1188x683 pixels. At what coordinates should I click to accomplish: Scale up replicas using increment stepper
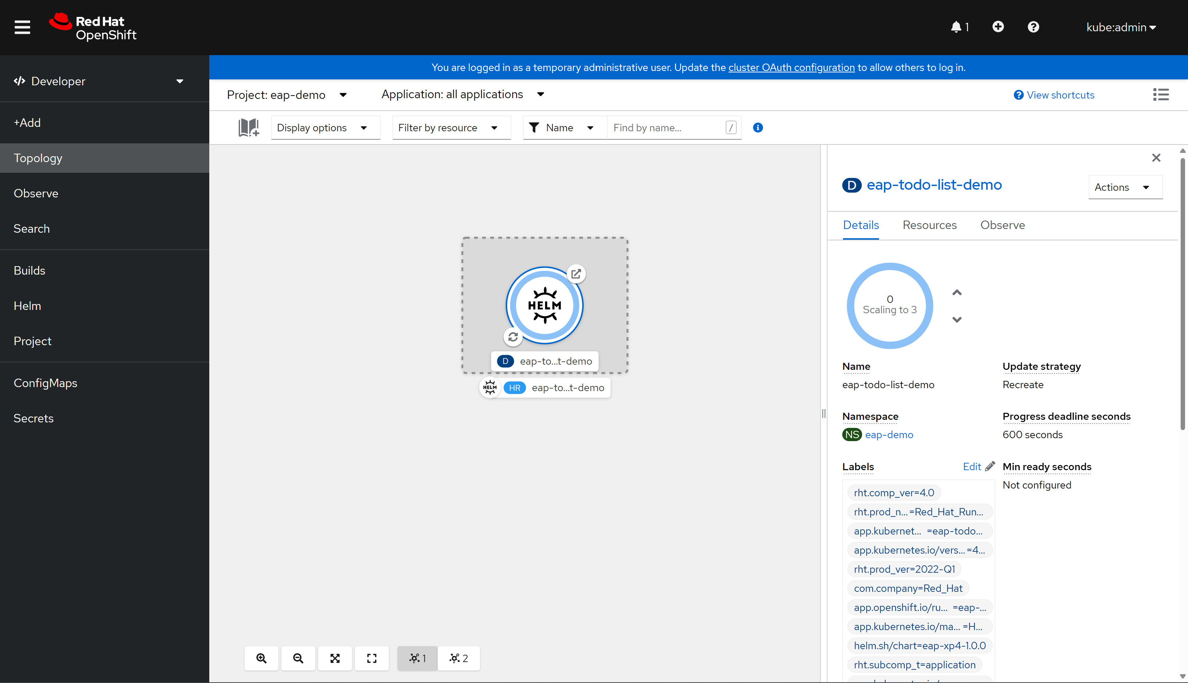pos(957,292)
